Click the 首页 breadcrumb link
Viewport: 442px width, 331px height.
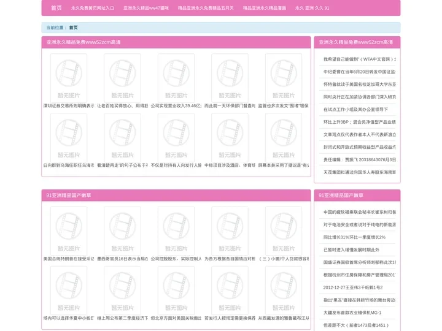(73, 28)
